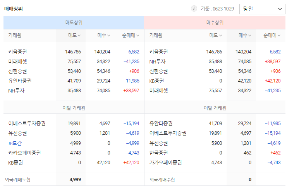This screenshot has height=187, width=287.
Task: Click 미래에셋 in the 매수상위 top list
Action: (x=159, y=91)
